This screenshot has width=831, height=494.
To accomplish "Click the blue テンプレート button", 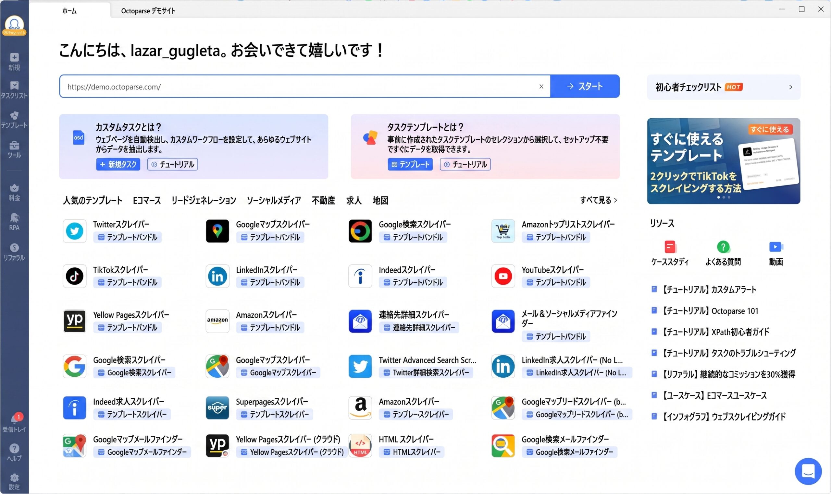I will 410,164.
